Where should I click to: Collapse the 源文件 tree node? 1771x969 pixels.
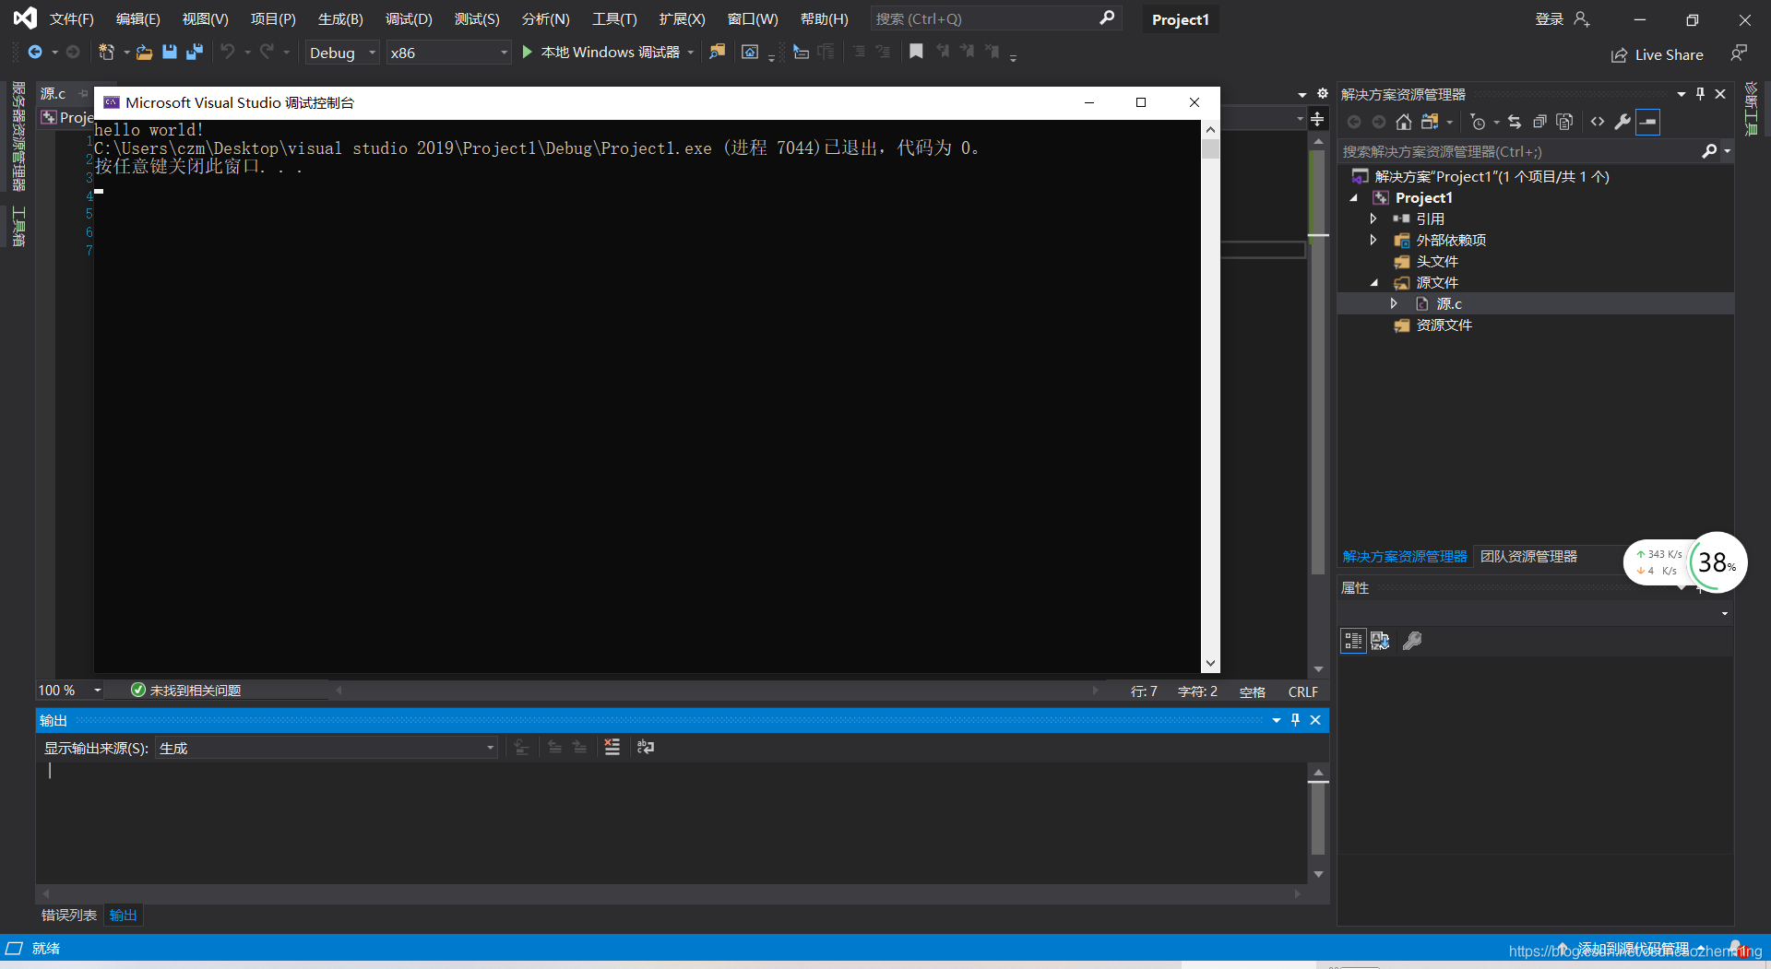coord(1375,283)
